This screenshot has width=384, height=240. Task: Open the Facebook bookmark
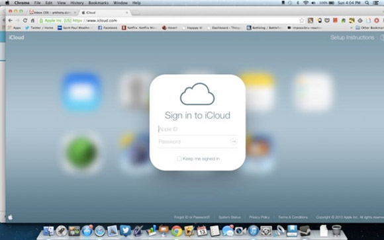[x=107, y=28]
